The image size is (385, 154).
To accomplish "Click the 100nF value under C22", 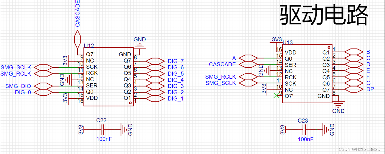I will pyautogui.click(x=104, y=139).
